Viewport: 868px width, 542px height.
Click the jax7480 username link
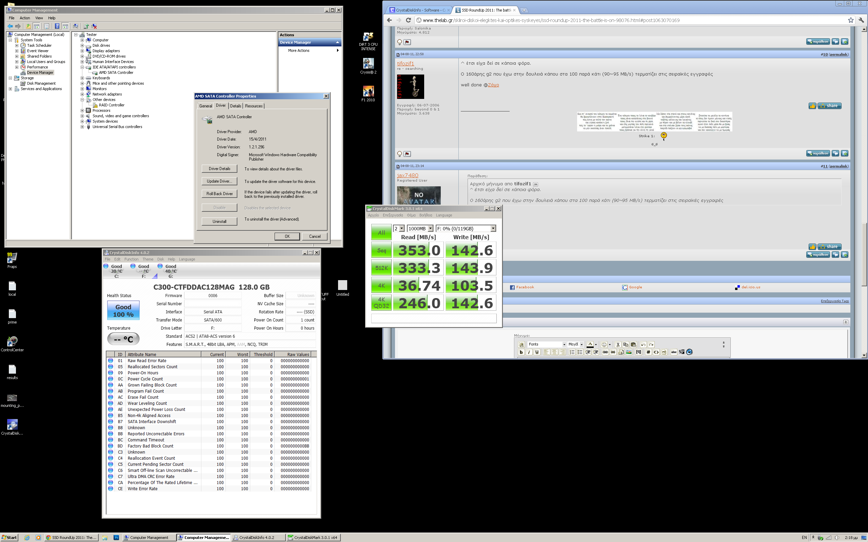pos(408,175)
